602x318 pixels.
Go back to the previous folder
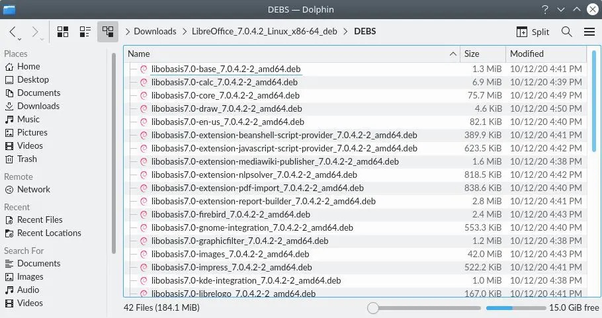pyautogui.click(x=13, y=32)
